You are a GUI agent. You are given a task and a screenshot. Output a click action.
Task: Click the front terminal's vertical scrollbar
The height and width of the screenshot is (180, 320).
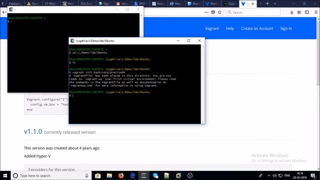point(203,83)
